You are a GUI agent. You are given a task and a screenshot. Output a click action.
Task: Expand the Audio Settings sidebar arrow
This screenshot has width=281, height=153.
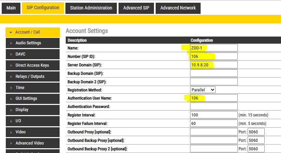coord(11,43)
